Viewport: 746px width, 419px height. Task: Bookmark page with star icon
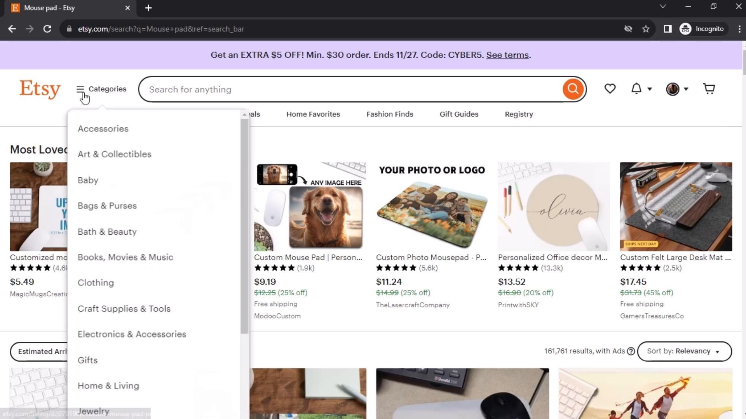point(646,29)
